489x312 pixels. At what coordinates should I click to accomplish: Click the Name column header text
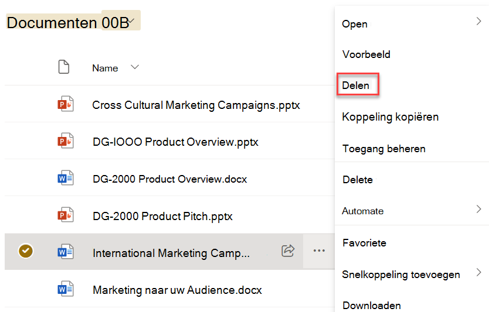pyautogui.click(x=105, y=68)
